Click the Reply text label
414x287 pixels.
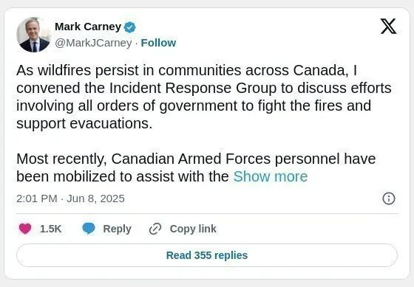(x=117, y=229)
